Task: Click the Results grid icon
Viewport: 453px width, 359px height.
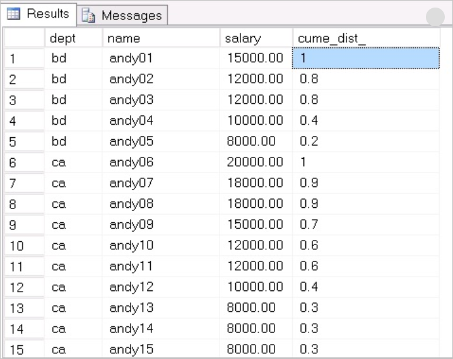Action: [14, 14]
